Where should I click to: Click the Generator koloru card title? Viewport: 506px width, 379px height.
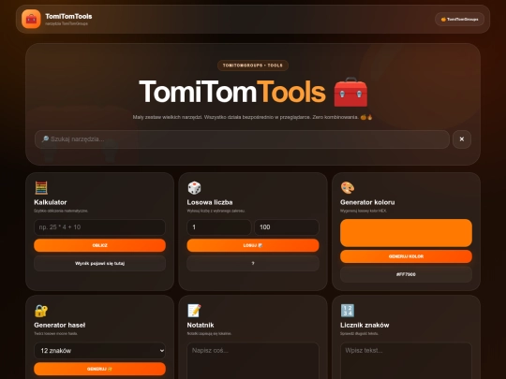coord(367,202)
